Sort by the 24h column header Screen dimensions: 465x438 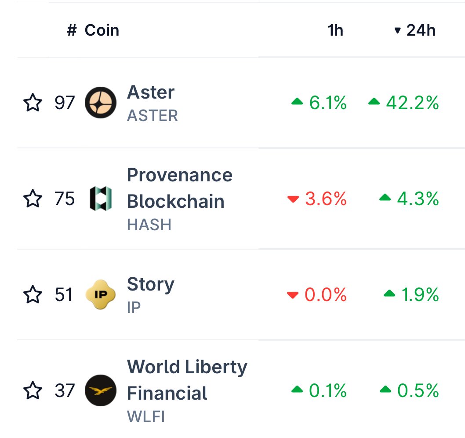(x=421, y=30)
